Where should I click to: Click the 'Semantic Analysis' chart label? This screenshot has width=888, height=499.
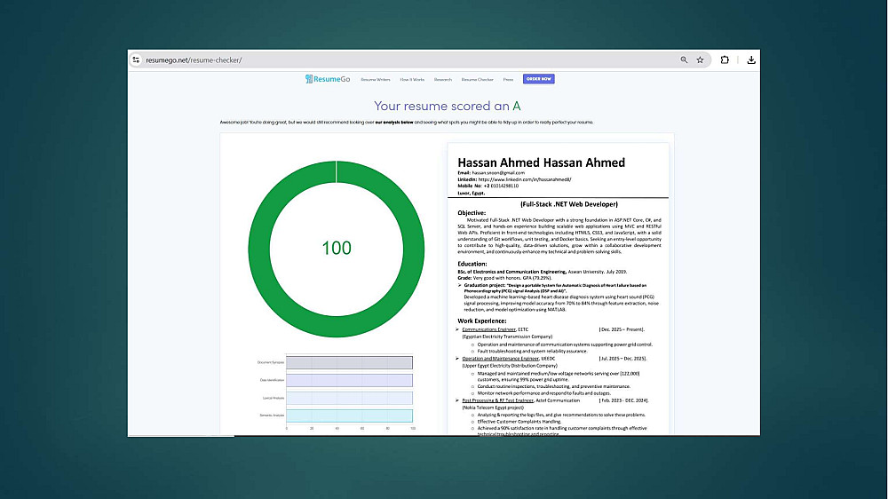click(x=272, y=416)
